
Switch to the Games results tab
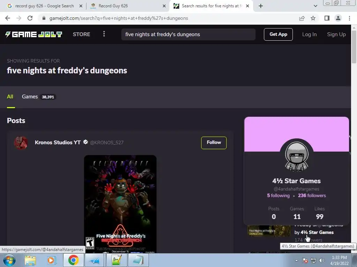39,97
